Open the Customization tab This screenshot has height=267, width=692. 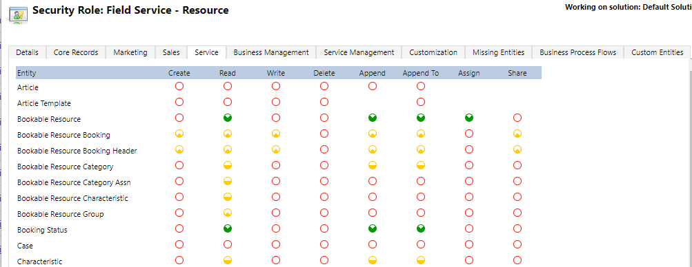click(433, 52)
